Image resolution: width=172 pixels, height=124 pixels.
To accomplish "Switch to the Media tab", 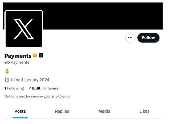I will 104,111.
